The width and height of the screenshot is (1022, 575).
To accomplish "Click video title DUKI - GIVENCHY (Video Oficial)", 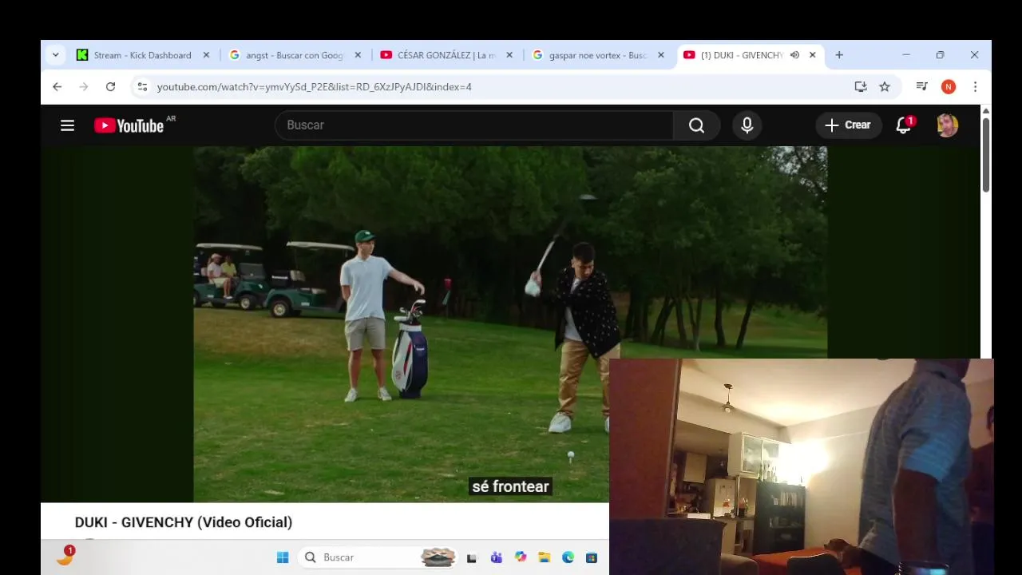I will click(184, 522).
